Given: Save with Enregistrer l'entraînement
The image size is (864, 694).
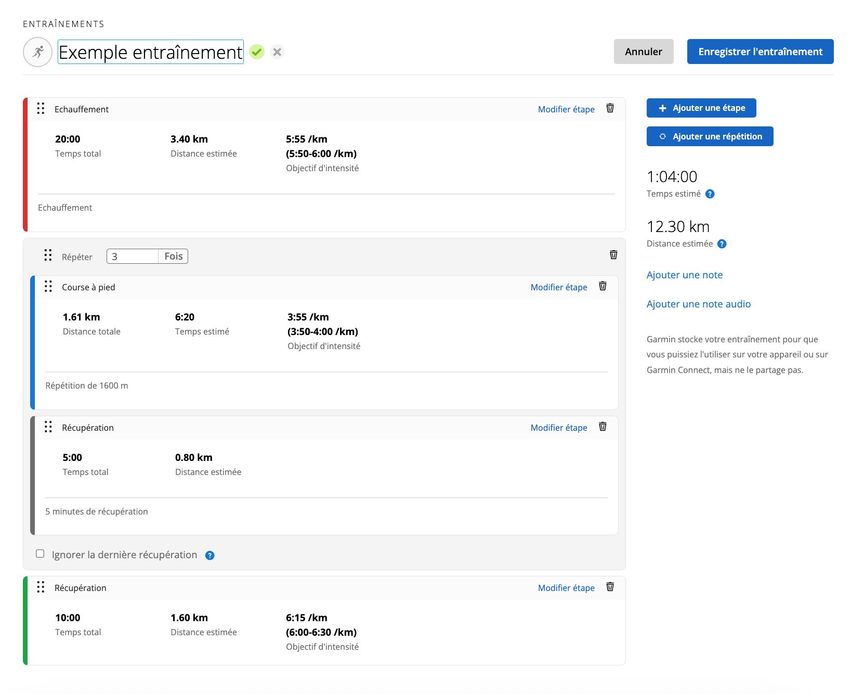Looking at the screenshot, I should point(760,52).
